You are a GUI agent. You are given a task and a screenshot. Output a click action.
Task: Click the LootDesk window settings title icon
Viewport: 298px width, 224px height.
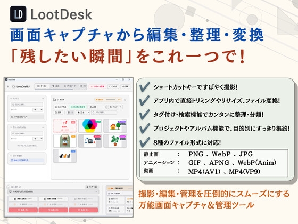click(x=6, y=79)
